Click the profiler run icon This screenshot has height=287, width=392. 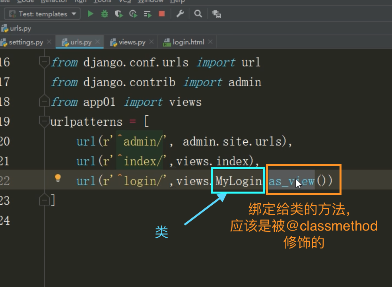pyautogui.click(x=133, y=14)
